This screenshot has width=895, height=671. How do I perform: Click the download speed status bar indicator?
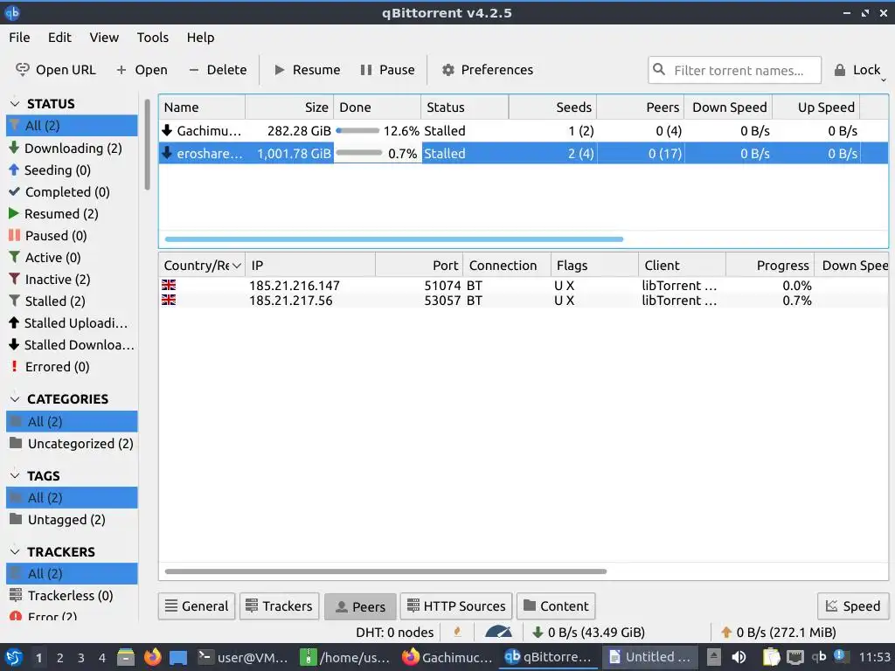pos(588,633)
